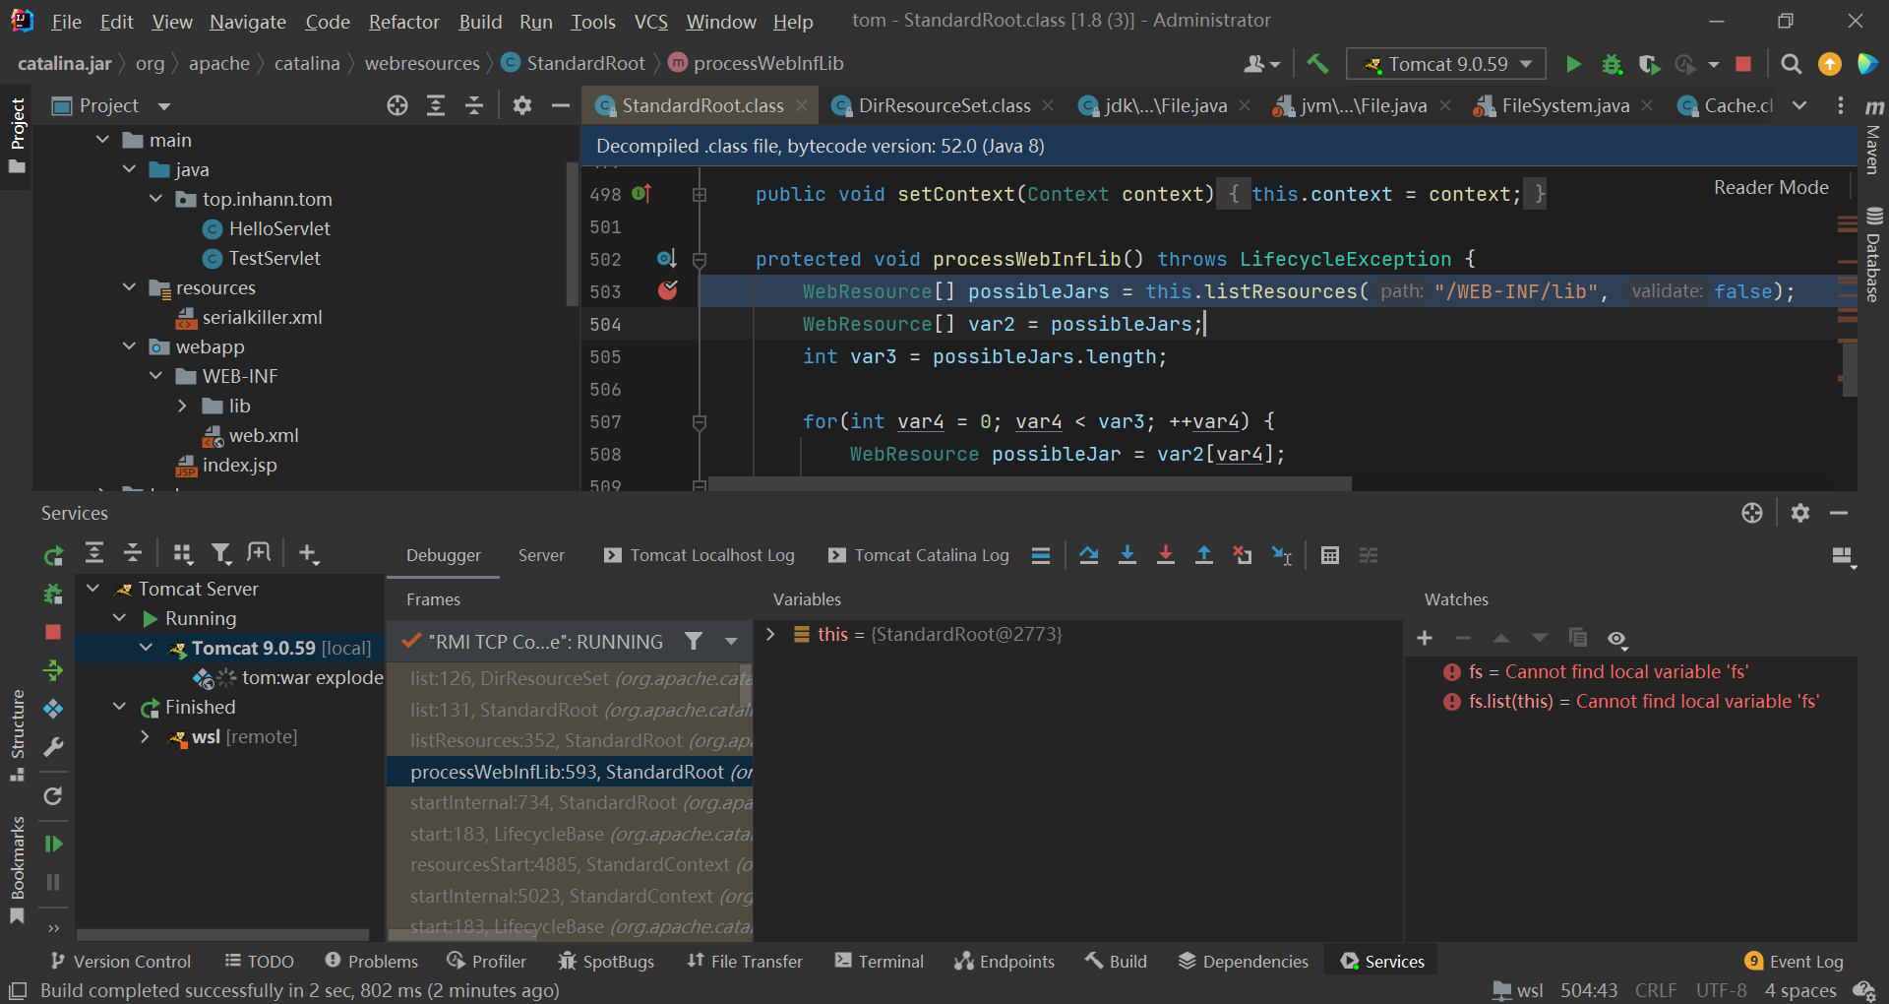Image resolution: width=1889 pixels, height=1004 pixels.
Task: Expand 'this' variable in Variables
Action: pyautogui.click(x=770, y=634)
